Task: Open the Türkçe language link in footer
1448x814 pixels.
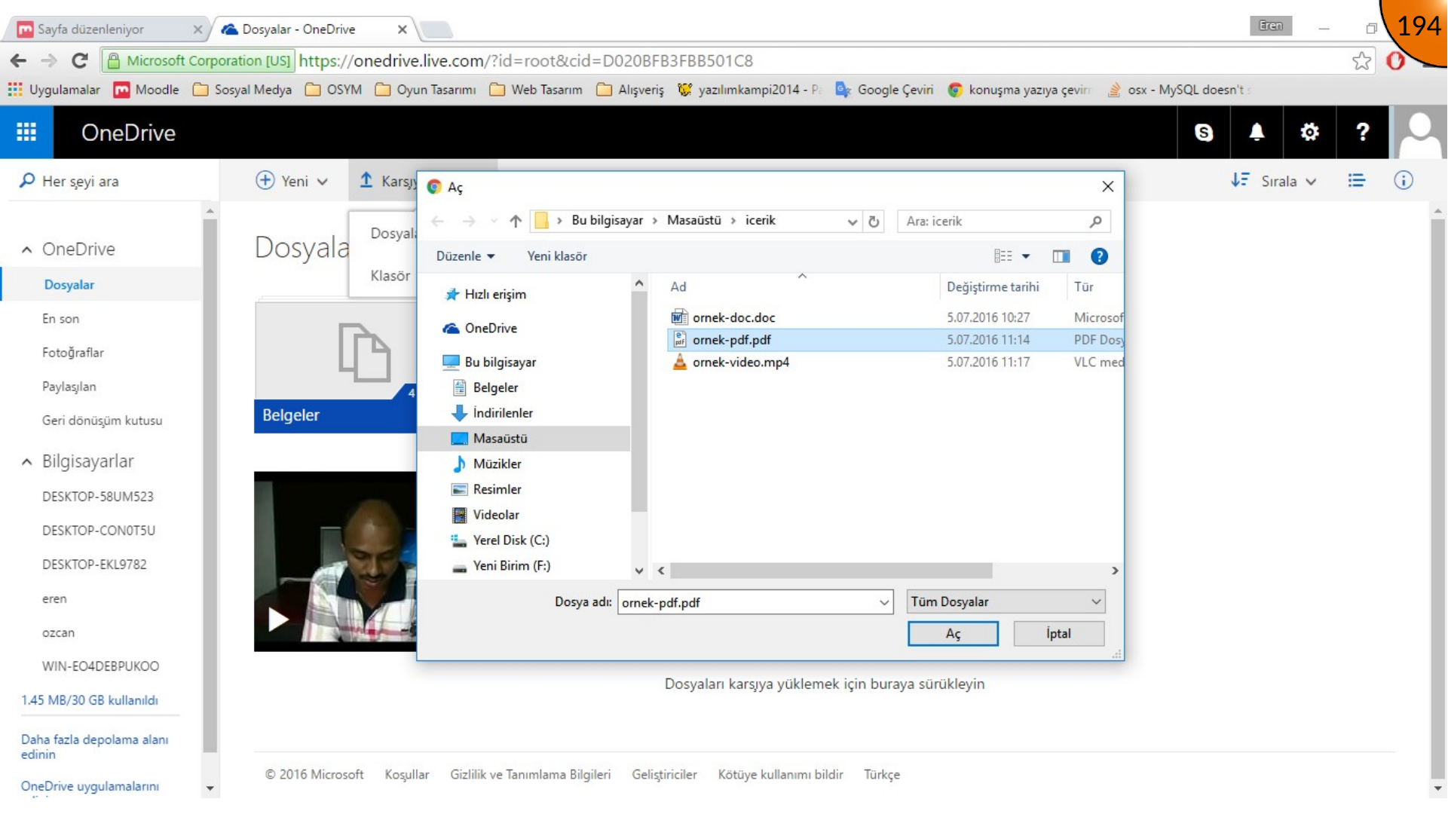Action: (x=882, y=775)
